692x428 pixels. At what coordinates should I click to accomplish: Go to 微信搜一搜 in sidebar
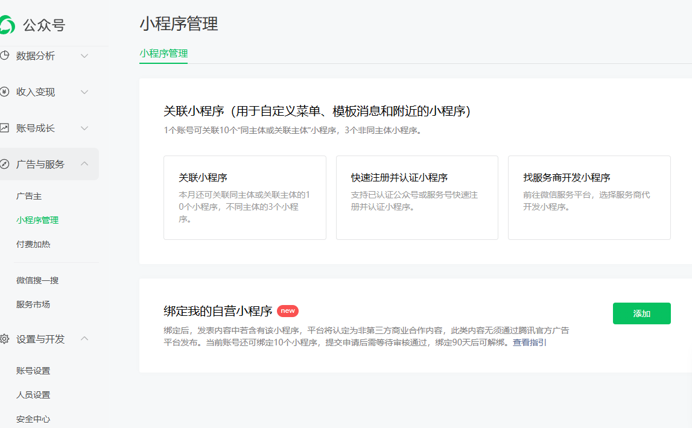(37, 281)
